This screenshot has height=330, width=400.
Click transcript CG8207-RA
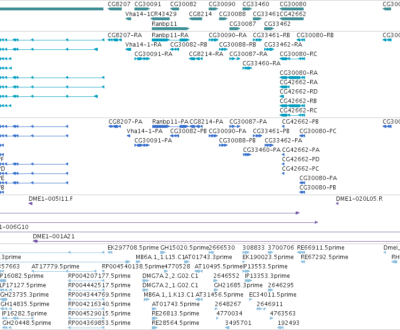[x=115, y=40]
